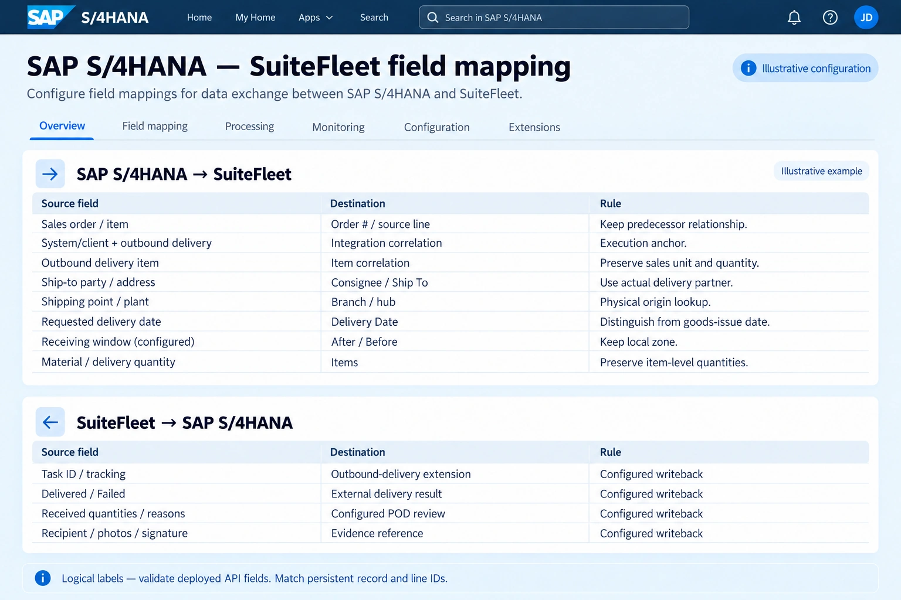Click the S/4HANA product title in header
Screen dimensions: 901x600
(115, 18)
